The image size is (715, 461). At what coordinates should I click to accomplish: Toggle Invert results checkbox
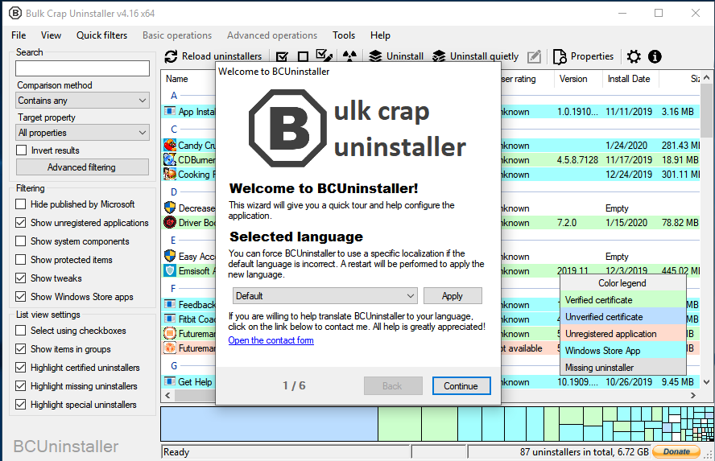(x=21, y=150)
